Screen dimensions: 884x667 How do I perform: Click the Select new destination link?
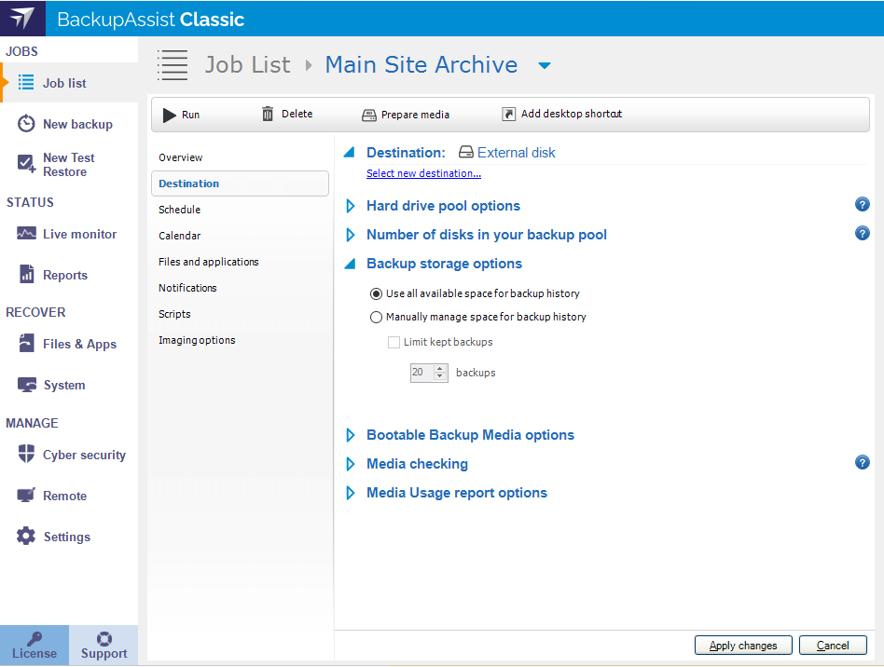(423, 173)
